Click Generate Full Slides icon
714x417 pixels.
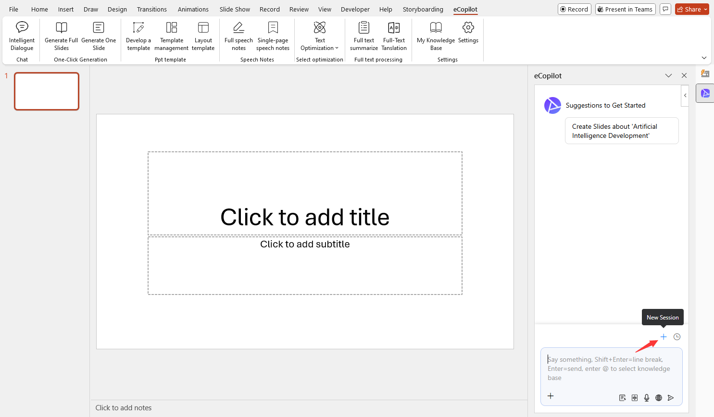(61, 28)
